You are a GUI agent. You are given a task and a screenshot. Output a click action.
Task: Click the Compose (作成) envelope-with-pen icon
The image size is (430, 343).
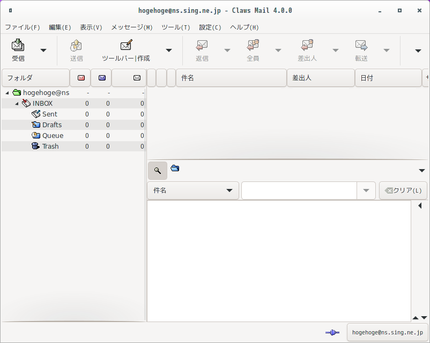[x=127, y=45]
